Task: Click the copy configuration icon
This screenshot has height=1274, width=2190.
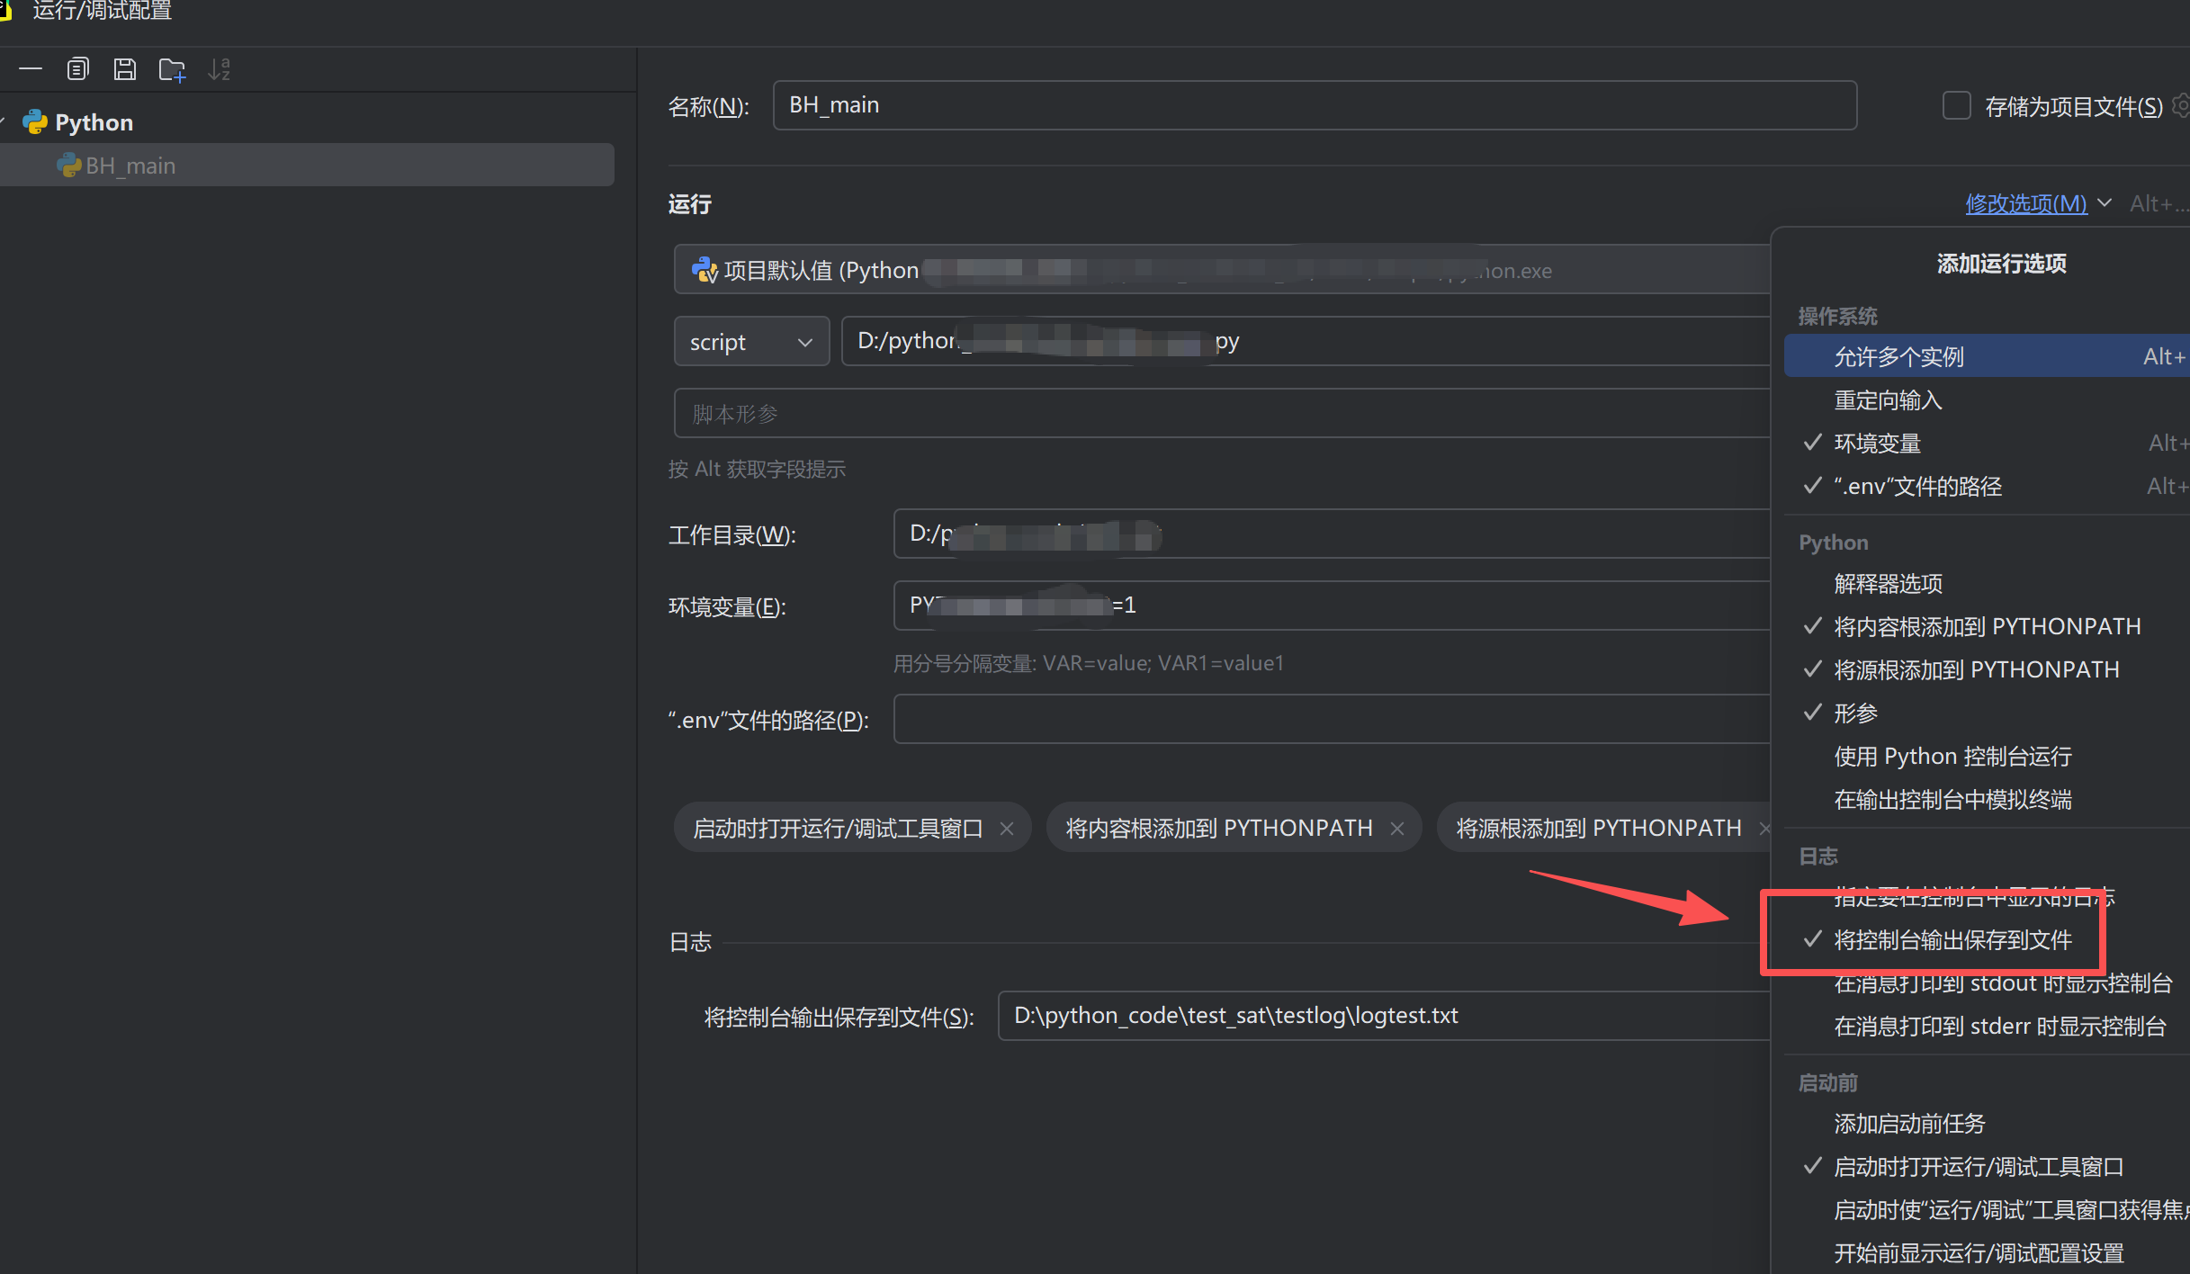Action: [x=78, y=68]
